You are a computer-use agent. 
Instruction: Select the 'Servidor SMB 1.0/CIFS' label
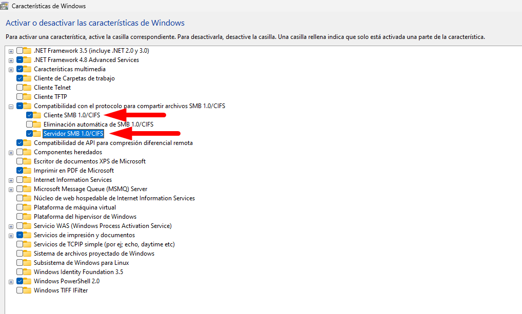click(73, 134)
